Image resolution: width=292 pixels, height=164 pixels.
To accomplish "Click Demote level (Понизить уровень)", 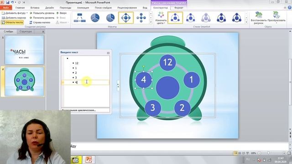I will click(42, 18).
